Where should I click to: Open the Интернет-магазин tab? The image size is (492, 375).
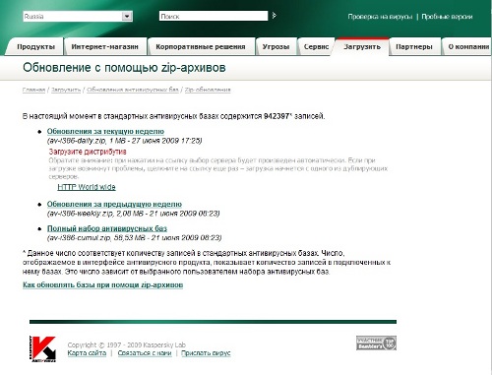coord(105,47)
